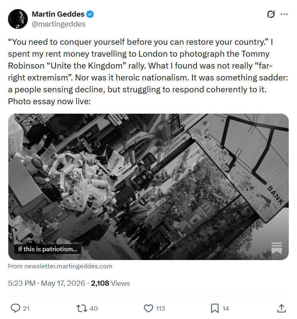Open the three-dot more options menu
The image size is (297, 319).
coord(284,14)
